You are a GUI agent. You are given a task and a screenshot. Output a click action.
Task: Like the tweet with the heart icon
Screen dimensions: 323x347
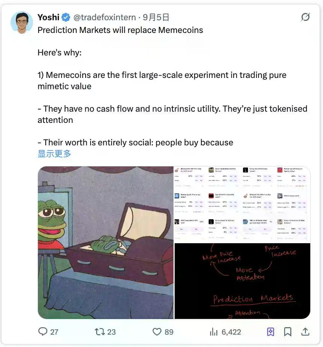coord(157,332)
